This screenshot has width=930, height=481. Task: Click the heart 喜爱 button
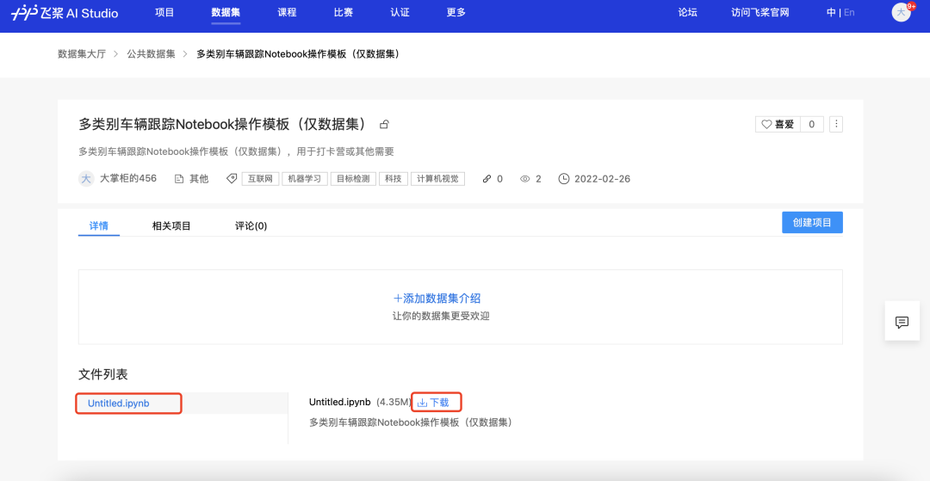778,125
